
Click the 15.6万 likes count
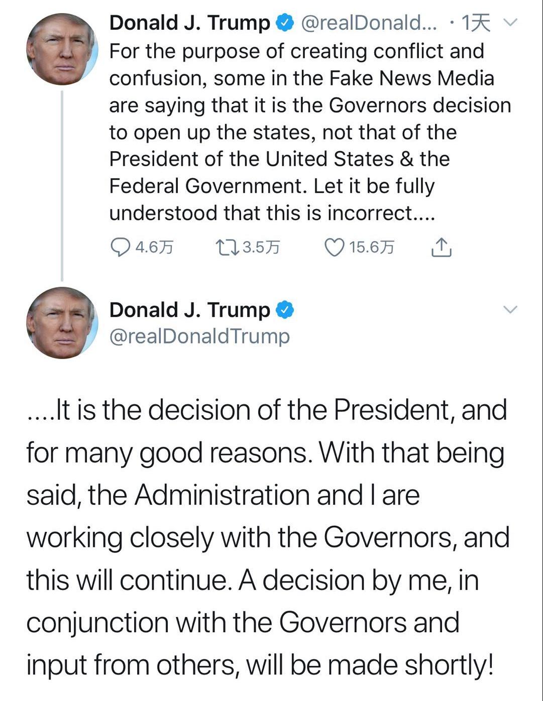tap(372, 248)
